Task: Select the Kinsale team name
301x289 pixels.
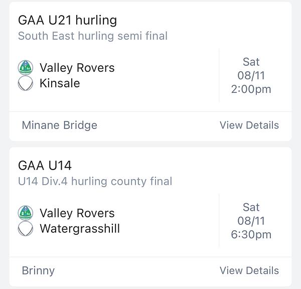Action: click(x=60, y=83)
